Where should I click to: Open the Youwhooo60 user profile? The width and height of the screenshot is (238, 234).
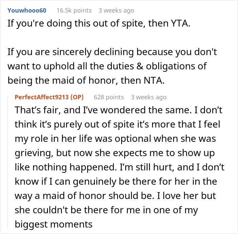click(x=27, y=10)
